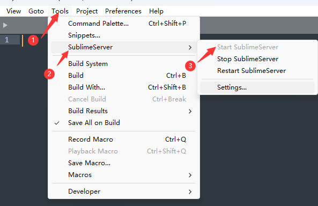Screen dimensions: 318x206
Task: Open the Preferences menu
Action: [123, 11]
